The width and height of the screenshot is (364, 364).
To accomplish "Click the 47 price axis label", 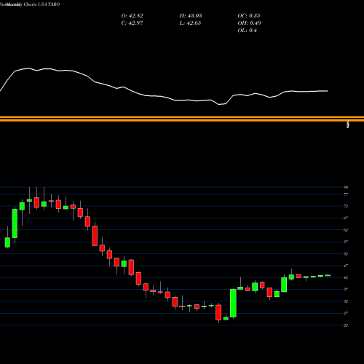I will [x=346, y=266].
